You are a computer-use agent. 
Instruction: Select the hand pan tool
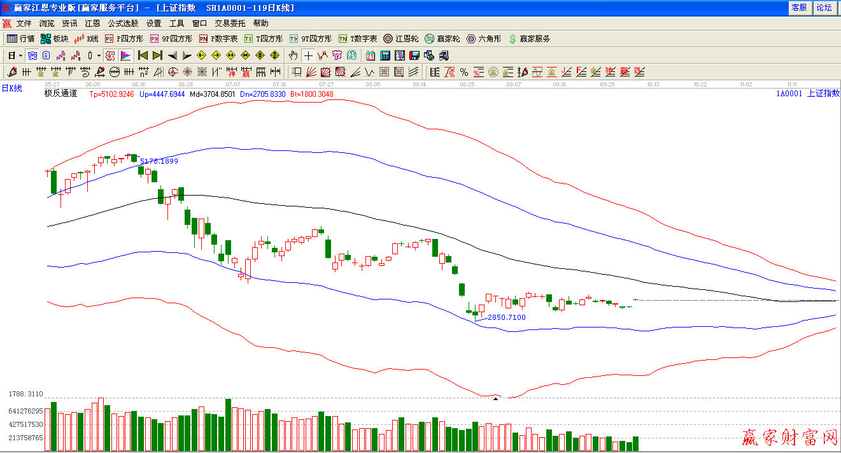(293, 55)
